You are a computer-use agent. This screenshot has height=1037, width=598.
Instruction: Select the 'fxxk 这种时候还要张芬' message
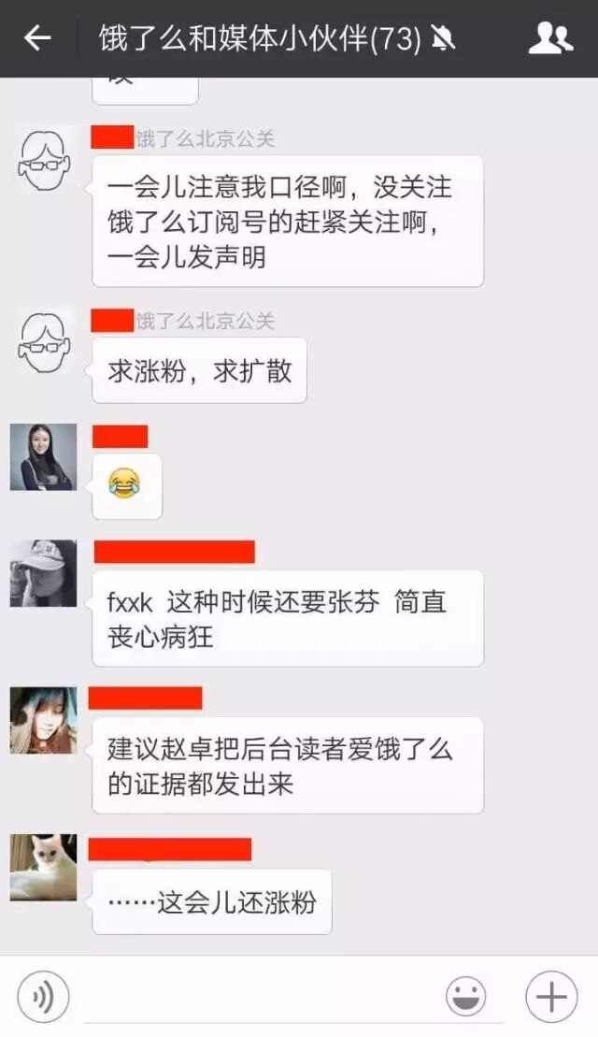click(x=288, y=618)
